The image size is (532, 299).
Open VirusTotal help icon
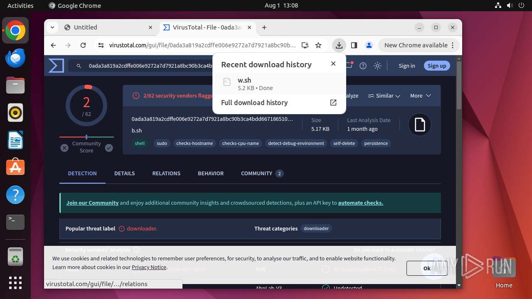[x=363, y=66]
